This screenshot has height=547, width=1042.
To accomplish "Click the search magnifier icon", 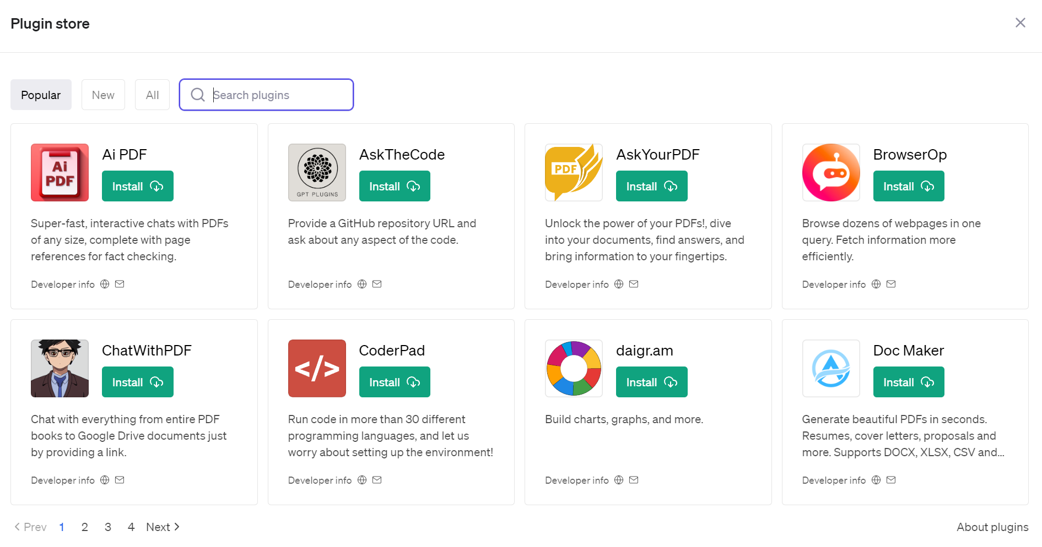I will tap(198, 95).
